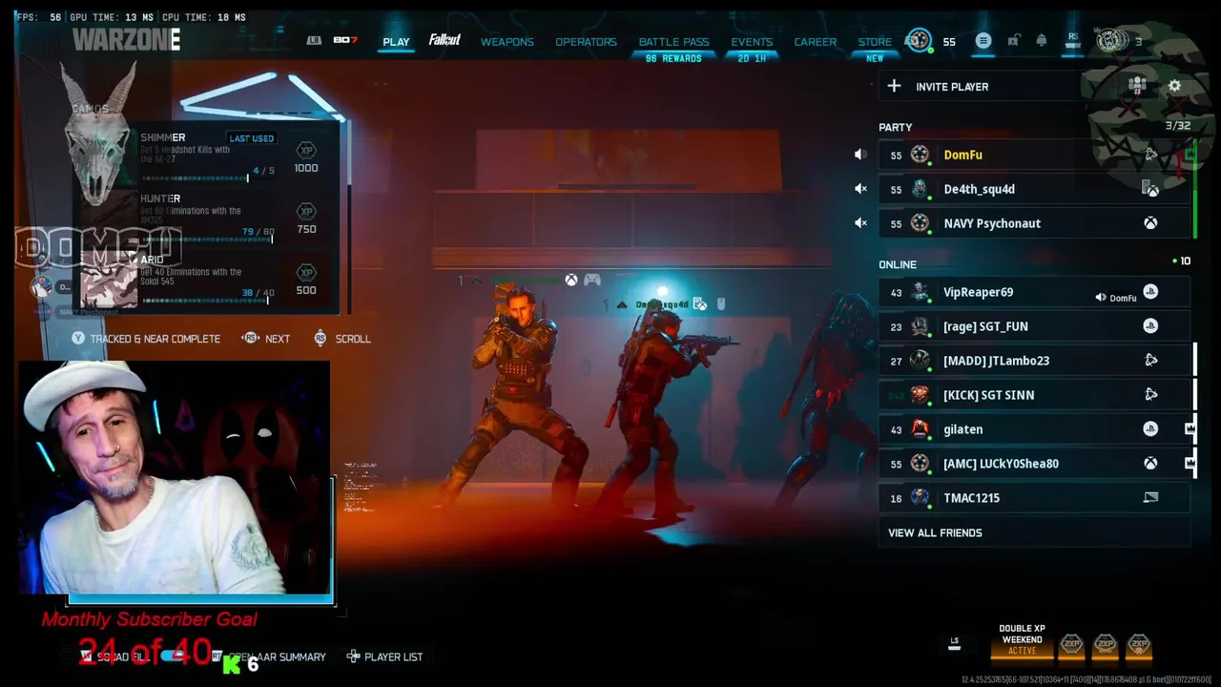1221x687 pixels.
Task: Click gilaten's PlayStation platform icon
Action: tap(1150, 429)
